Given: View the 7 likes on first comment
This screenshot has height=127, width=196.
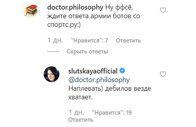Looking at the screenshot, I should (89, 41).
